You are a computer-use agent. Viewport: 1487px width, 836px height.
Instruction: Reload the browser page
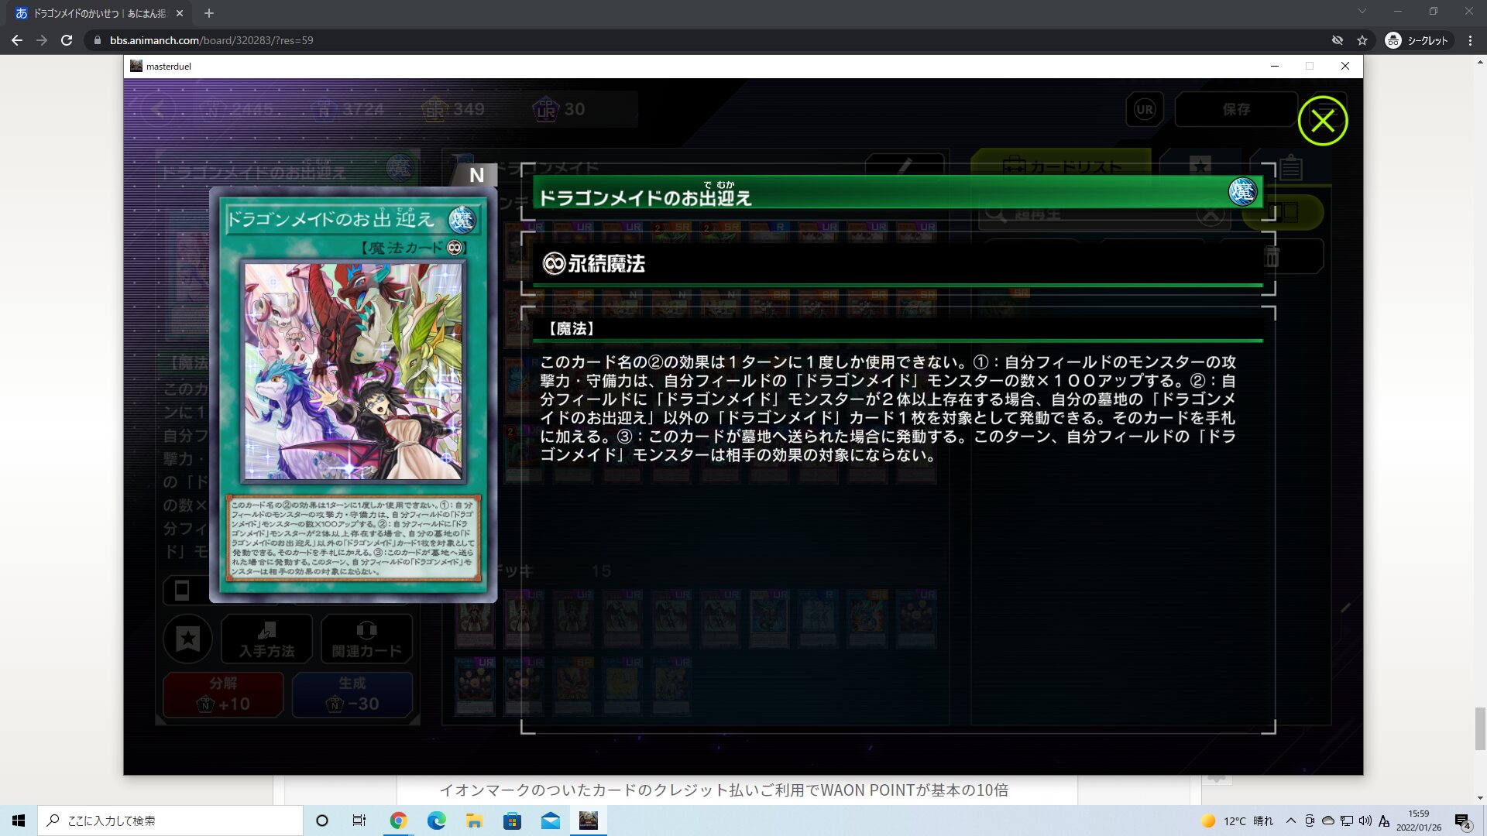pos(67,40)
